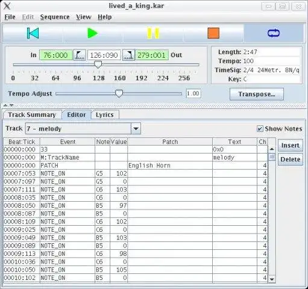Click the TimeSig value 2/4
The width and height of the screenshot is (308, 289).
[x=271, y=70]
